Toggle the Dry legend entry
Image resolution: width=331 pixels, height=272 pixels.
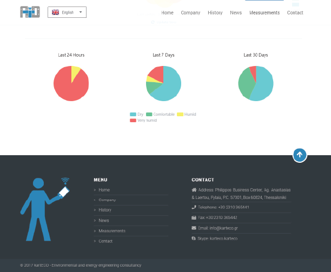pos(137,114)
